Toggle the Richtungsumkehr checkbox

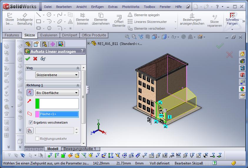37,138
